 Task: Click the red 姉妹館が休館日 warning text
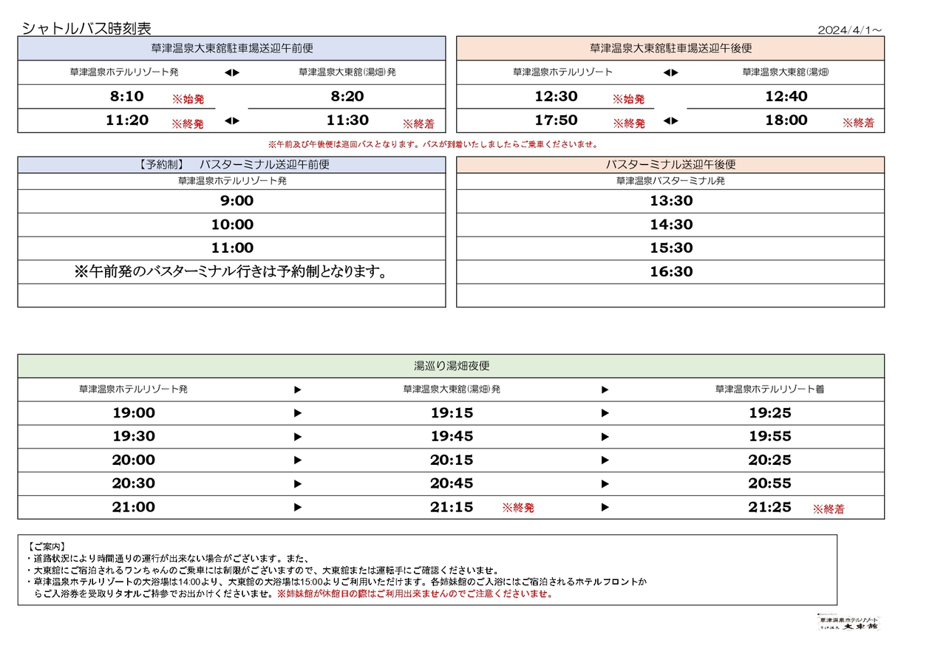click(x=415, y=594)
